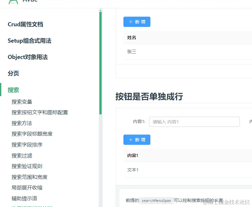Go to 搜索范围和宽度 subsection
This screenshot has height=207, width=252.
(29, 177)
